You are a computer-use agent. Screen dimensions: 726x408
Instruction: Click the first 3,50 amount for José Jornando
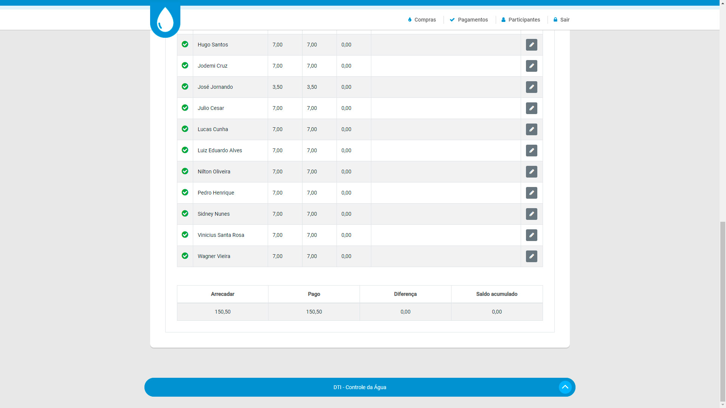pyautogui.click(x=278, y=87)
